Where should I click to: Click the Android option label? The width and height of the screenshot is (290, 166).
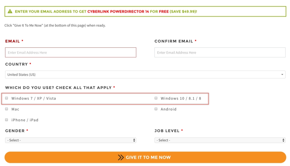169,109
